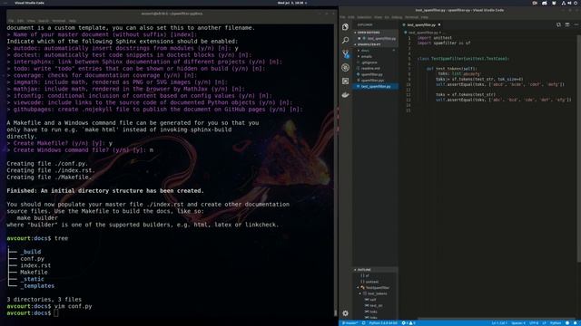Click the notifications bell in status bar
Image resolution: width=581 pixels, height=326 pixels.
click(576, 323)
